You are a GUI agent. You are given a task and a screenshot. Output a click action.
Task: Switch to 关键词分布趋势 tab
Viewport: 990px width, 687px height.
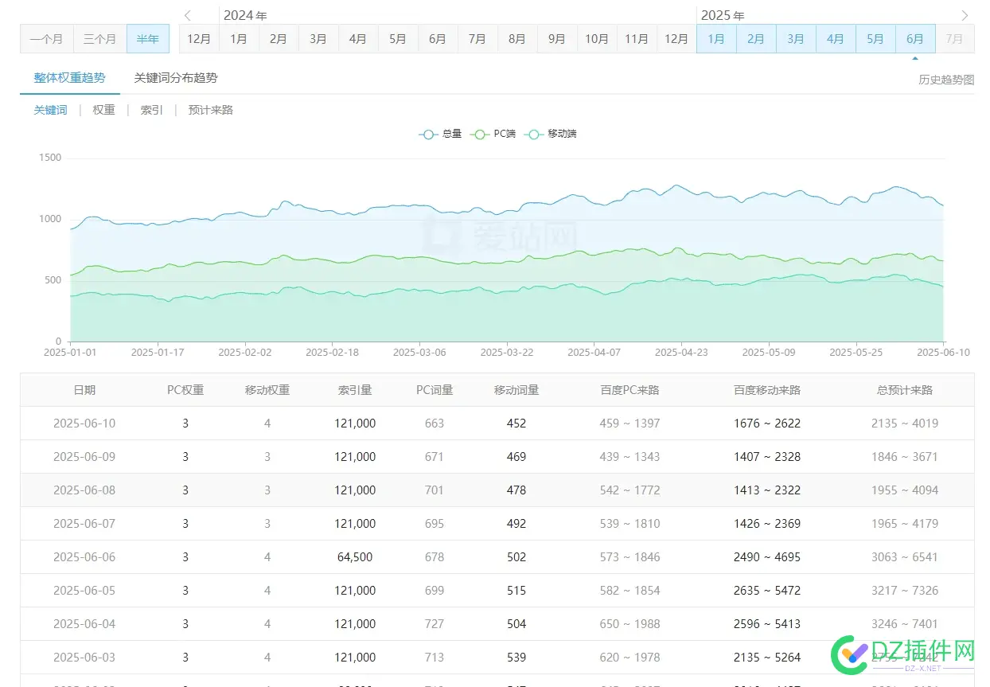[175, 78]
